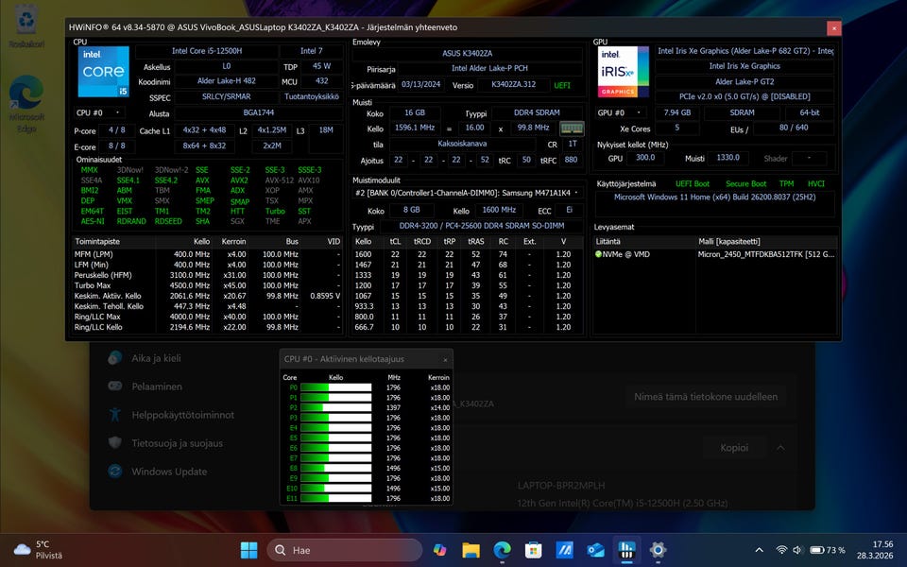
Task: Click the Nimeä tämä tietokone uudelleen button
Action: point(705,397)
